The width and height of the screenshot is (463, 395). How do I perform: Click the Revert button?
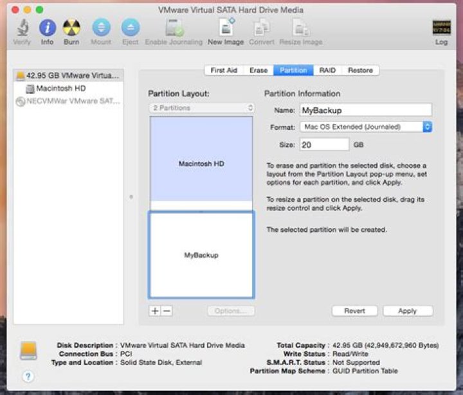click(x=354, y=311)
